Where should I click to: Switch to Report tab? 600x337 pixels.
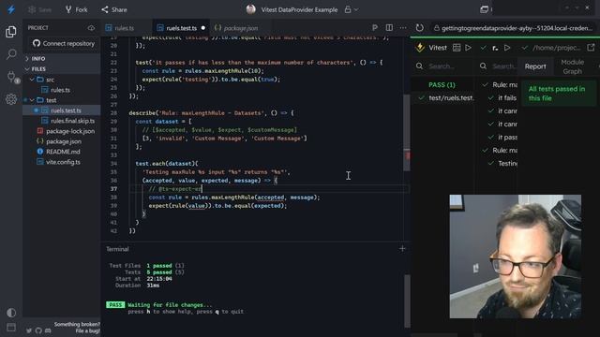pos(535,66)
